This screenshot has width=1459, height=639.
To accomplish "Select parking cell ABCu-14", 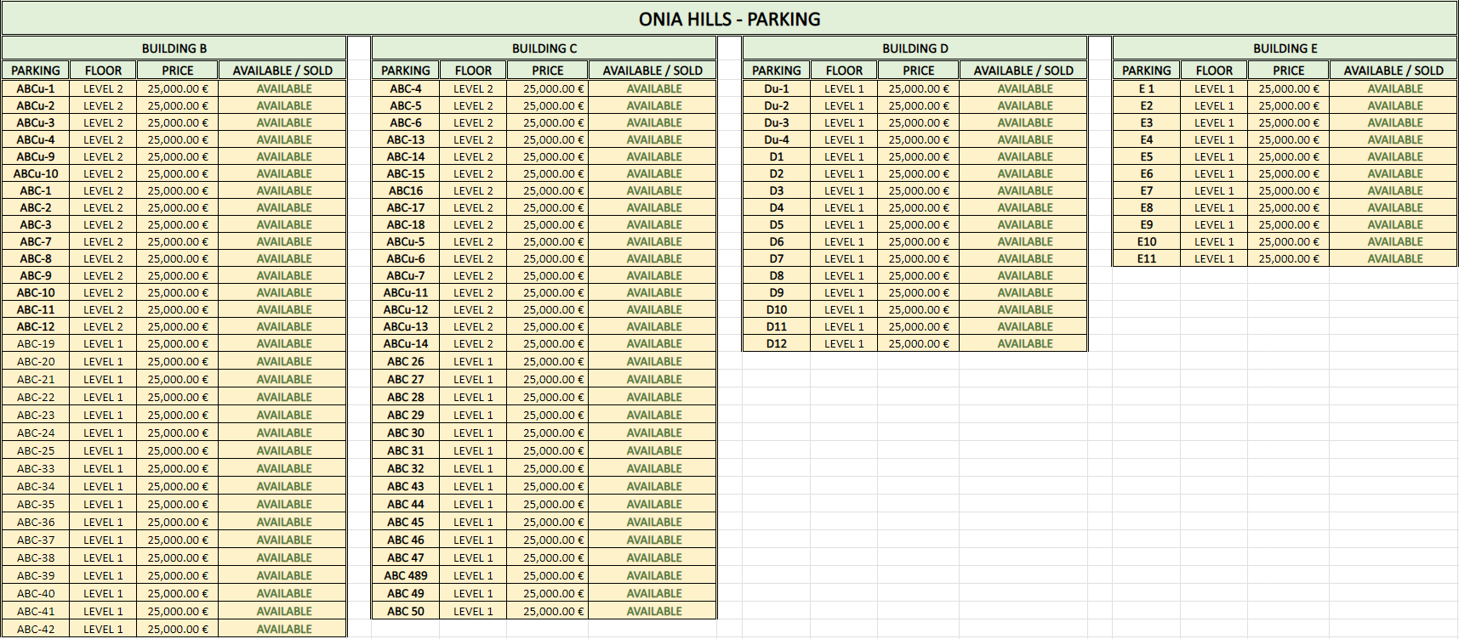I will [x=406, y=343].
